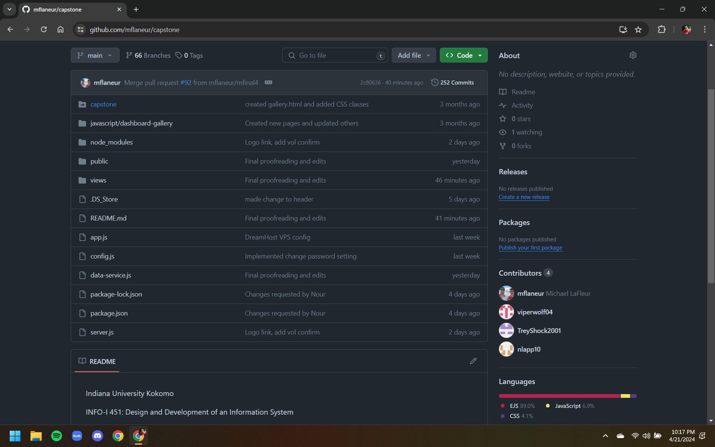Viewport: 715px width, 447px height.
Task: Bookmark this page with star icon
Action: 638,29
